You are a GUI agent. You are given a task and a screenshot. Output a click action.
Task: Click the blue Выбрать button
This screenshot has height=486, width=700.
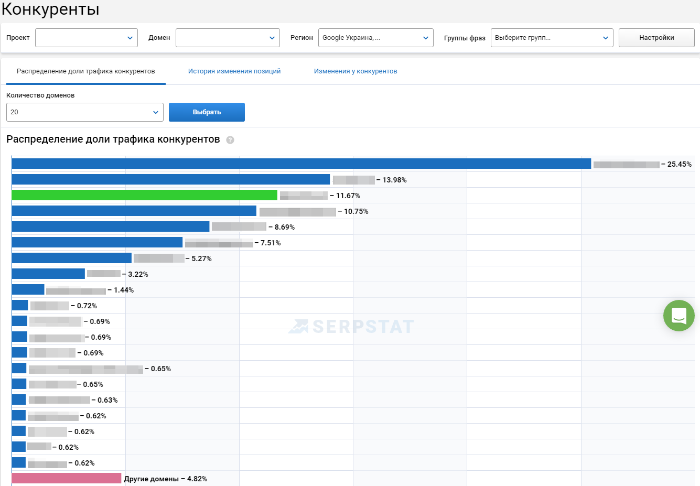point(207,112)
